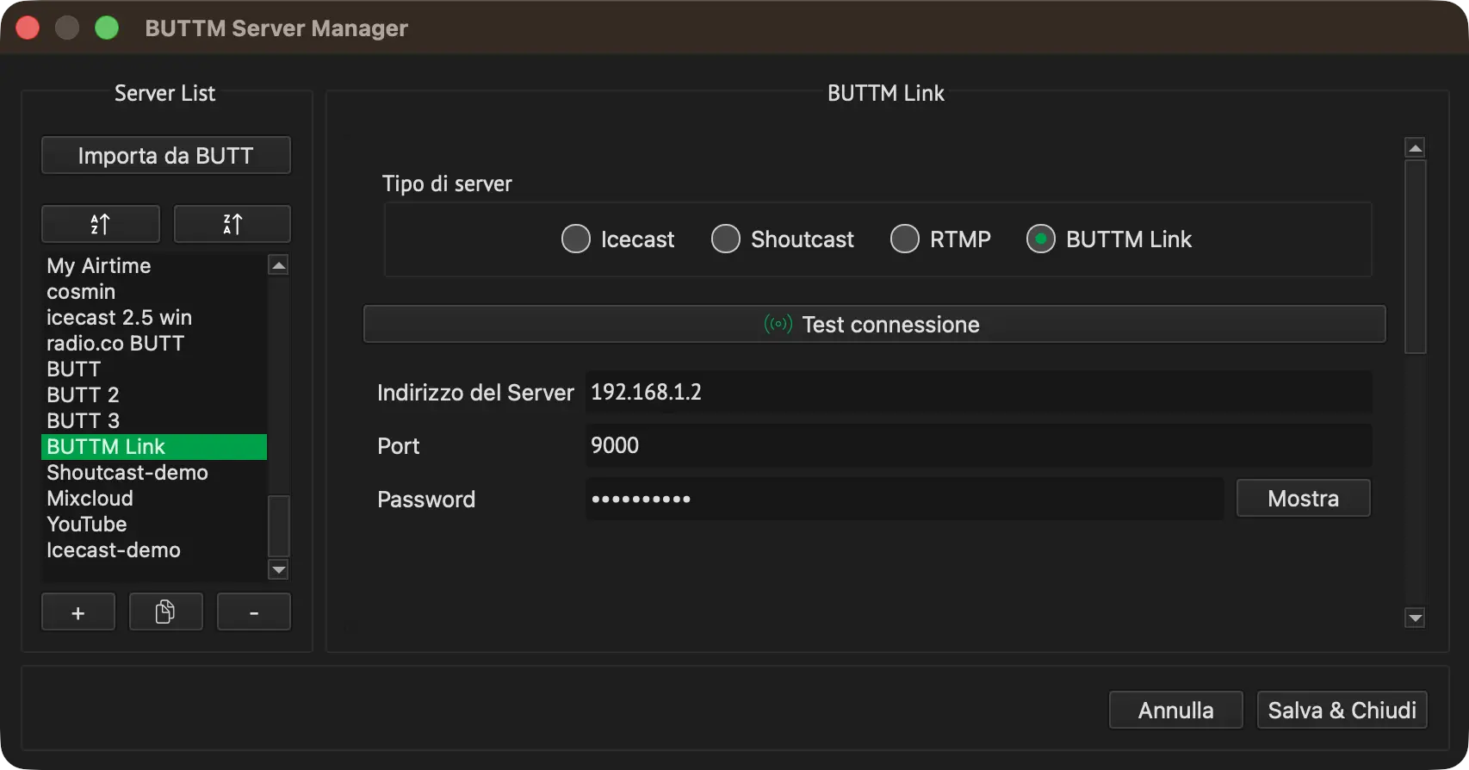Select icecast 2.5 win server
Viewport: 1469px width, 770px height.
coord(154,318)
